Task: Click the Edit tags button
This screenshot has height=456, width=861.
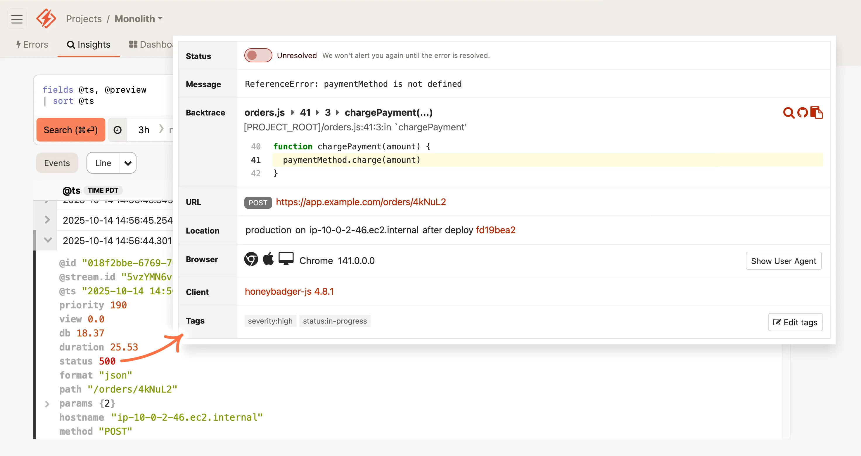Action: 795,322
